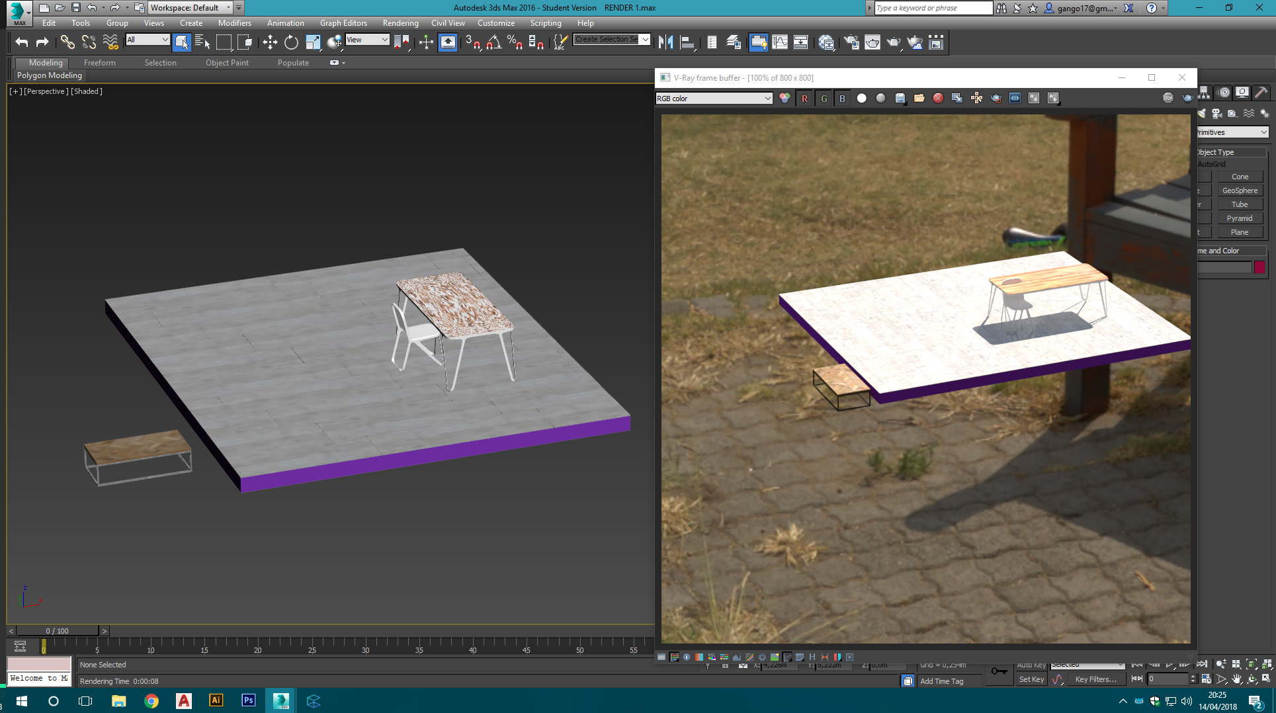The image size is (1276, 713).
Task: Show the pixel information icon in frame buffer
Action: [687, 657]
